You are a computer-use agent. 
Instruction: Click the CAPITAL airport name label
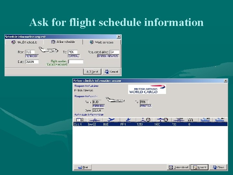[x=74, y=56]
